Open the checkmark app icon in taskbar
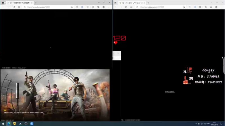Viewport: 225px width, 126px height. click(20, 123)
